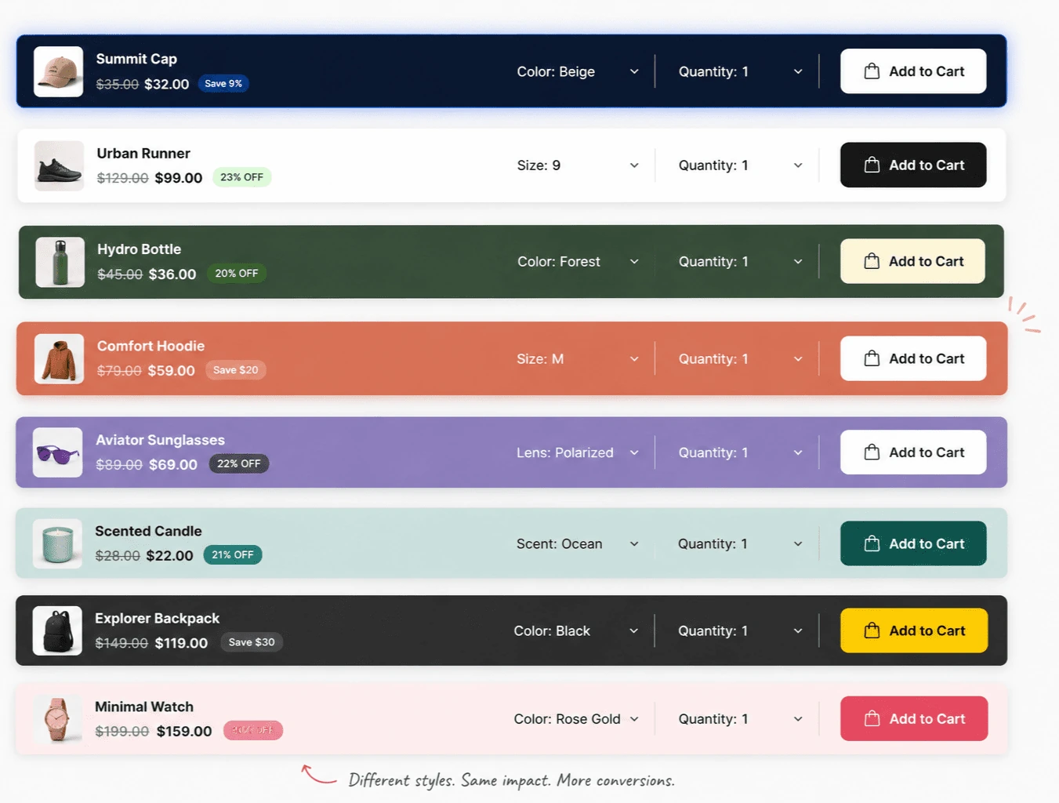
Task: Change quantity for Hydro Bottle
Action: pos(741,261)
